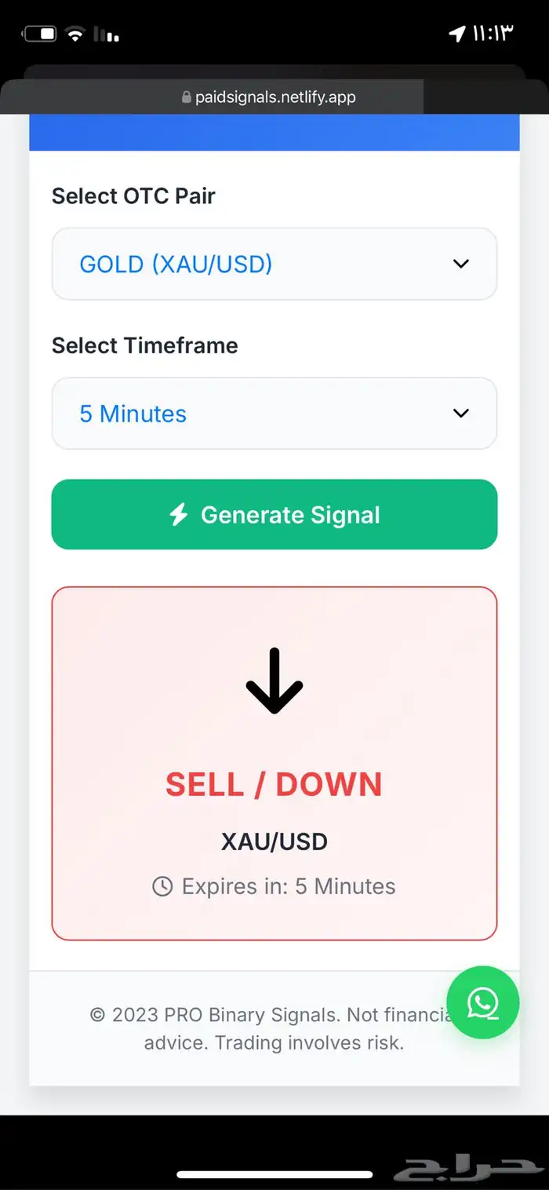Tap the blue header banner at top
The height and width of the screenshot is (1190, 549).
click(274, 133)
